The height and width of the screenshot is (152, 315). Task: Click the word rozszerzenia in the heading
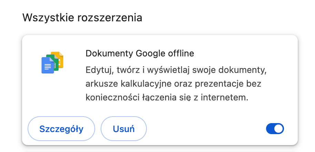pos(110,18)
